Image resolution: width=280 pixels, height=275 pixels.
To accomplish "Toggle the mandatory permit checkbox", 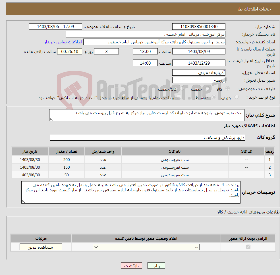I will 248,247.
